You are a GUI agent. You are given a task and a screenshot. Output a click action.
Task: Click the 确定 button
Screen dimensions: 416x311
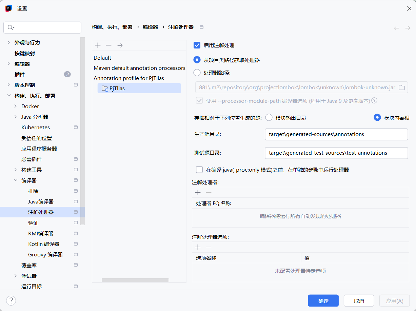(323, 301)
